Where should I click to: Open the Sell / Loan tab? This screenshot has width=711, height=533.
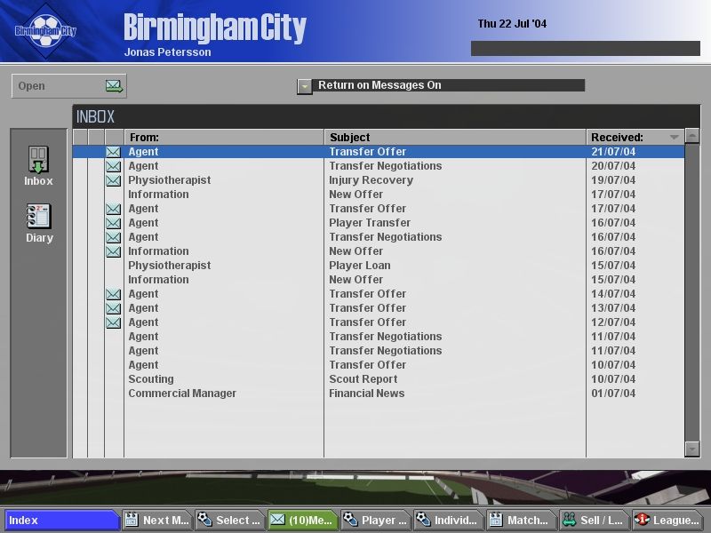coord(593,521)
